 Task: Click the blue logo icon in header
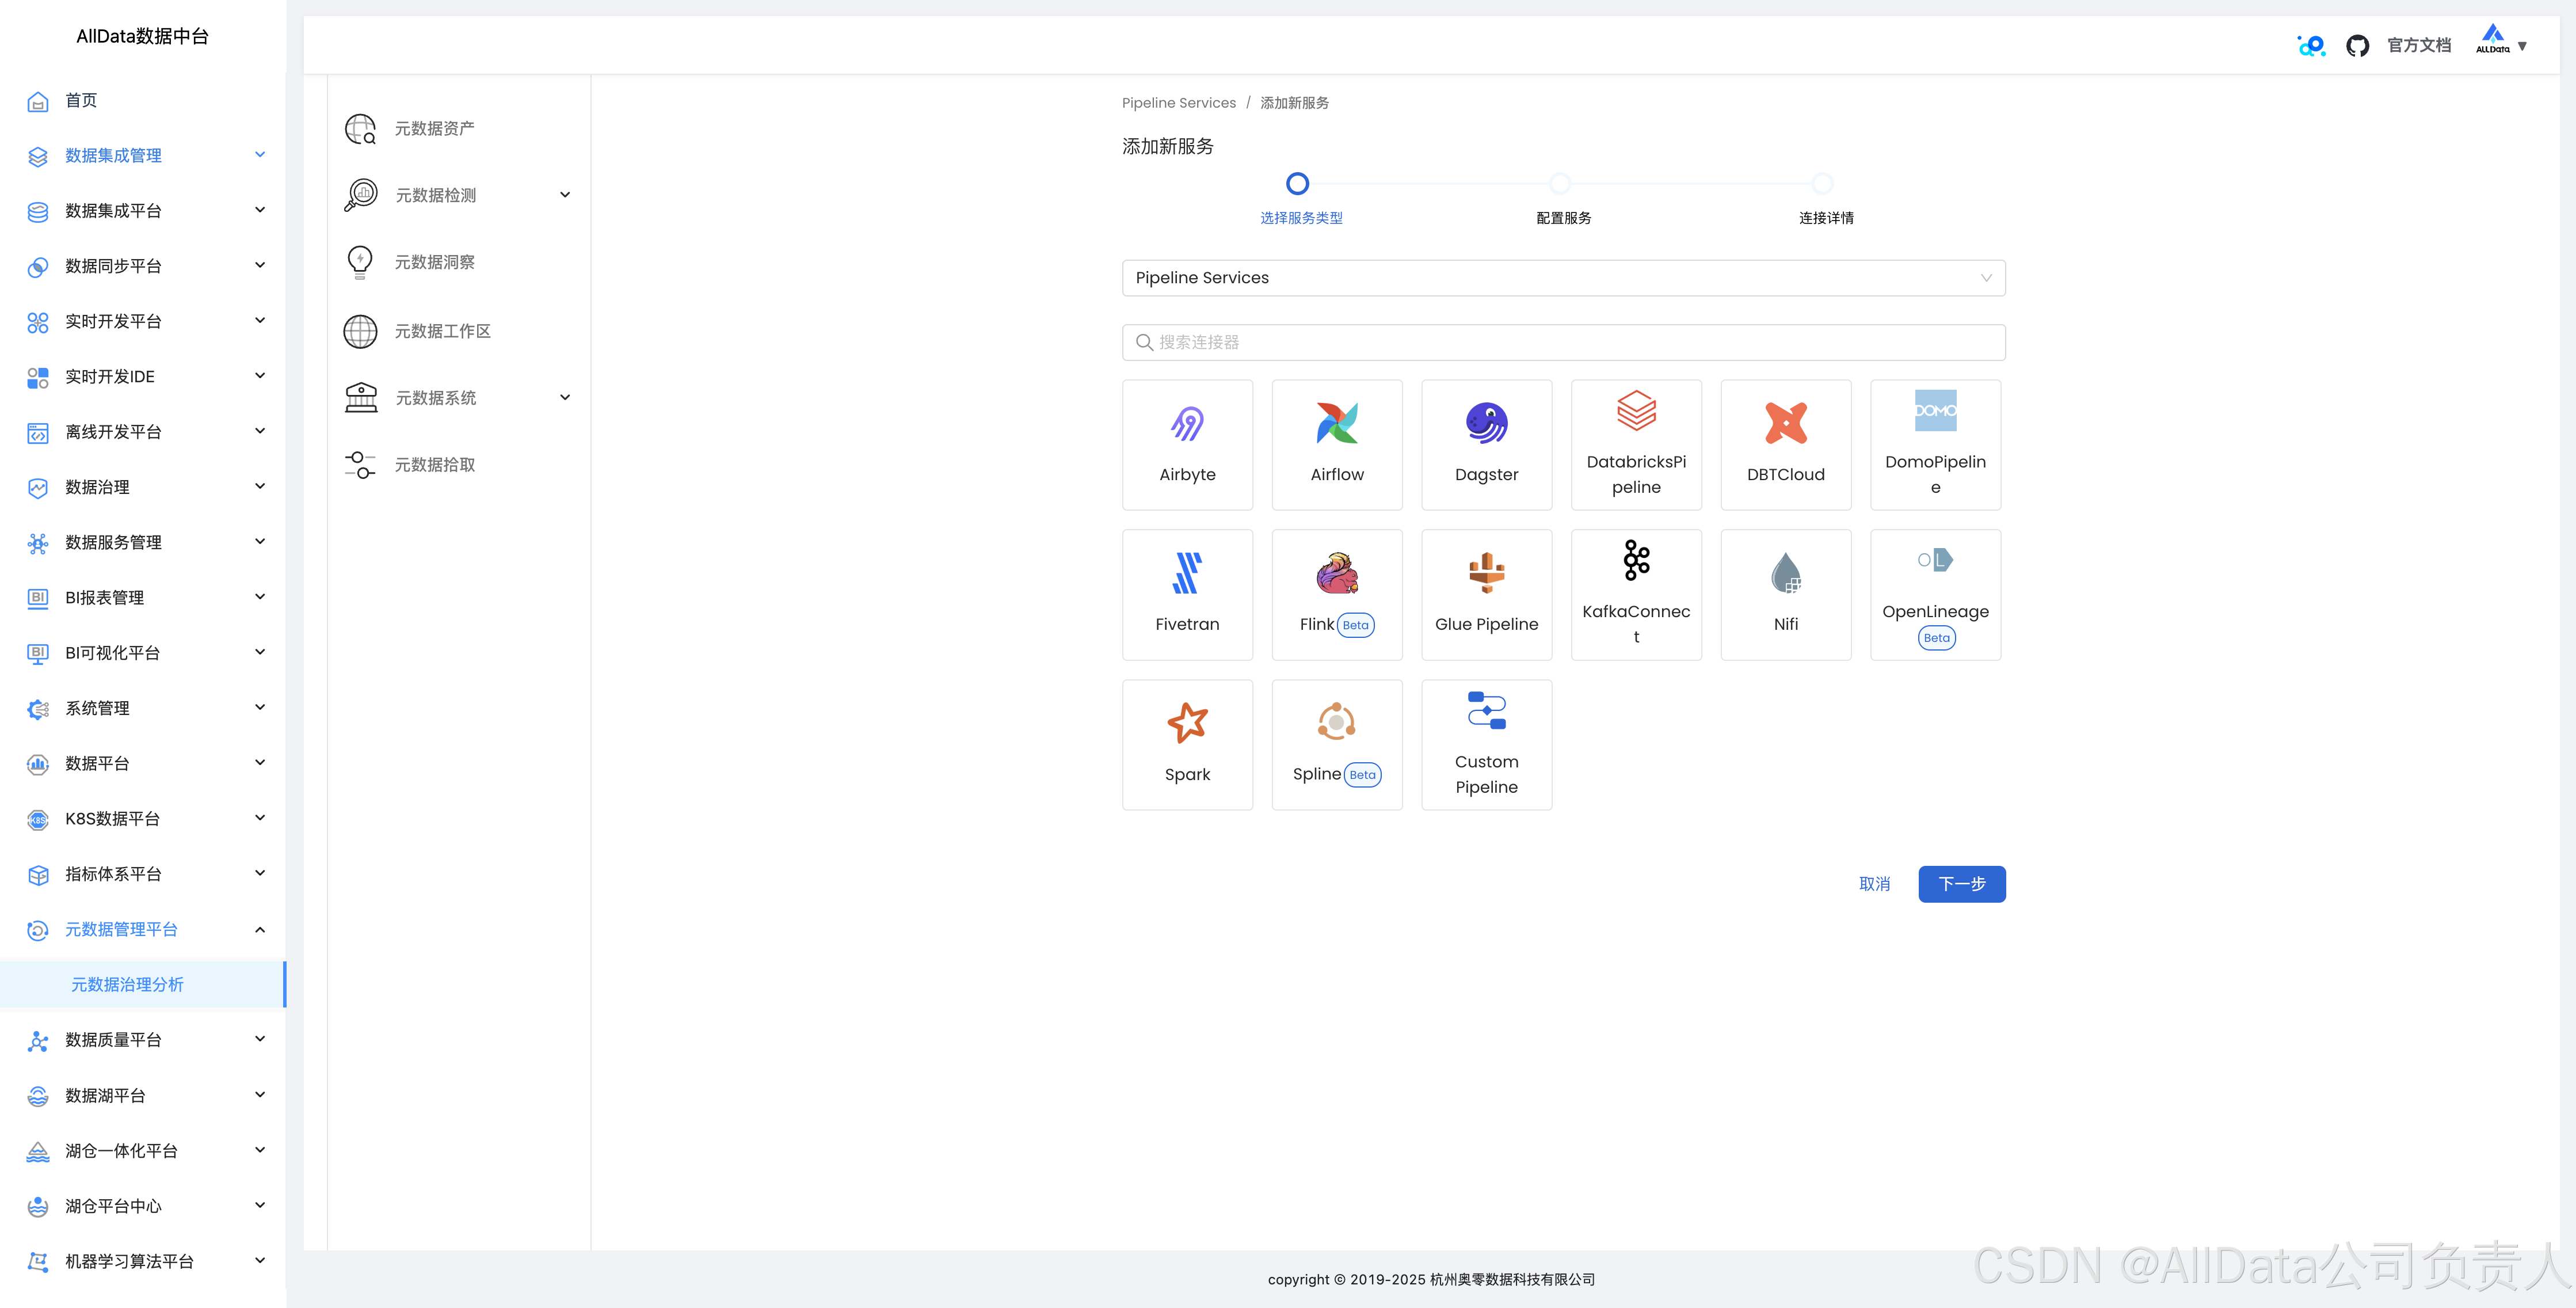[x=2311, y=46]
